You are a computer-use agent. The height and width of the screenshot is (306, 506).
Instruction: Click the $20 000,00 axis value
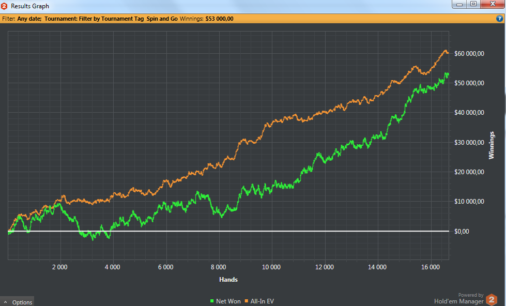(x=469, y=172)
